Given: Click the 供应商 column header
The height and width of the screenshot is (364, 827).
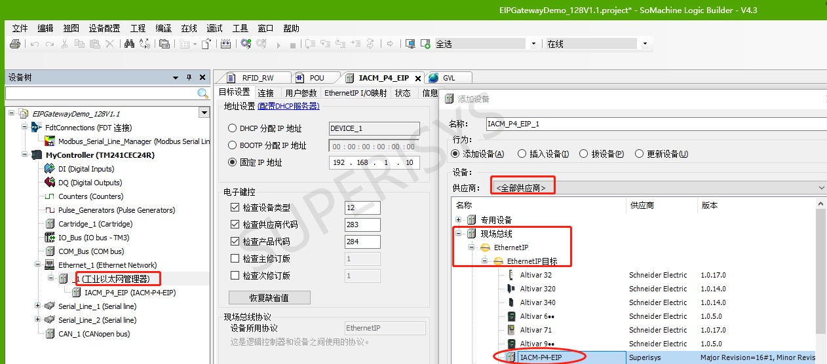Looking at the screenshot, I should (x=662, y=205).
